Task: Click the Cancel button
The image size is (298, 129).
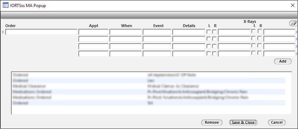Action: pyautogui.click(x=277, y=122)
